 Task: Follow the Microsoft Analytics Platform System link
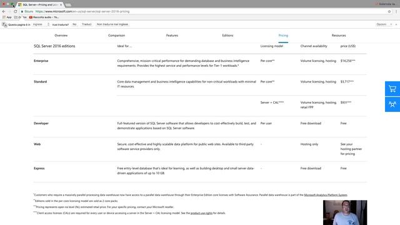[326, 195]
